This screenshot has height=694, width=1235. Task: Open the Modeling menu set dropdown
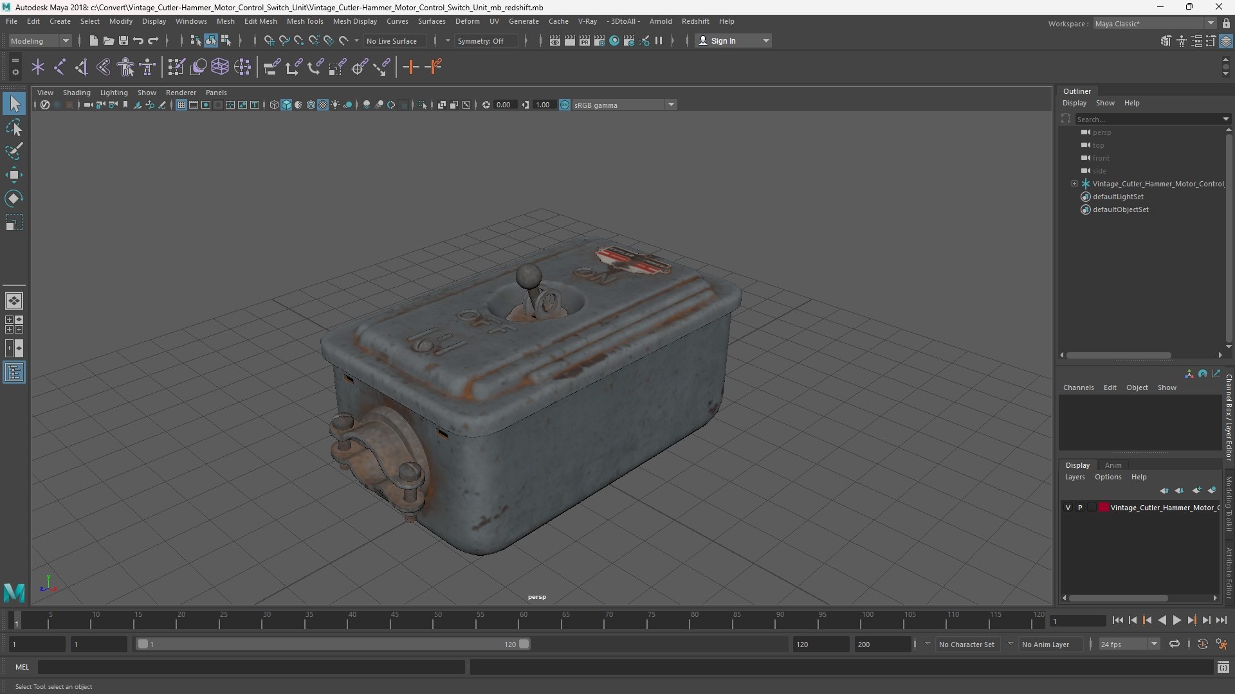click(x=40, y=40)
